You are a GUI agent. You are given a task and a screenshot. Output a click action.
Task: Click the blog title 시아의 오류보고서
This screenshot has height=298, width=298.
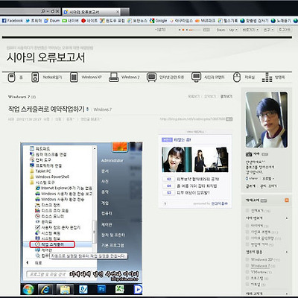tap(45, 57)
